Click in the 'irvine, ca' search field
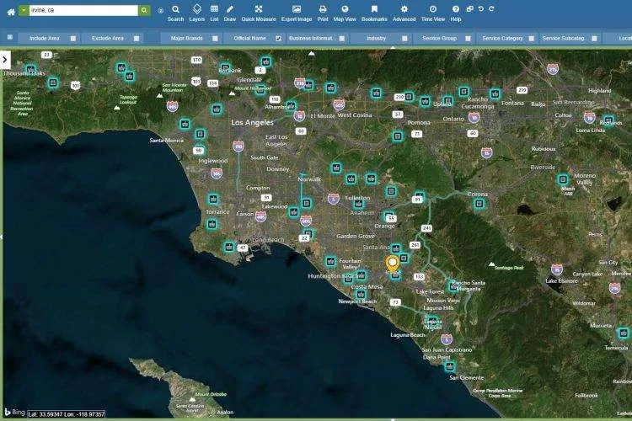This screenshot has width=632, height=421. pyautogui.click(x=83, y=10)
